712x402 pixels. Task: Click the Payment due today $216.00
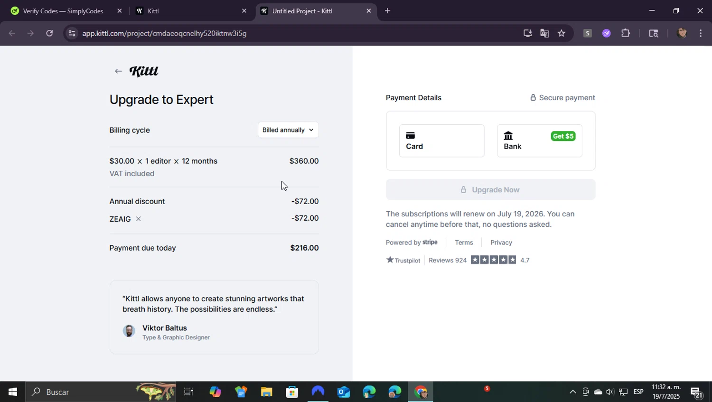click(304, 248)
